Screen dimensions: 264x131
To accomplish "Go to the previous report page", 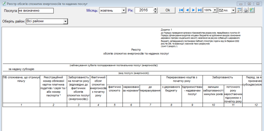I will pos(187,10).
